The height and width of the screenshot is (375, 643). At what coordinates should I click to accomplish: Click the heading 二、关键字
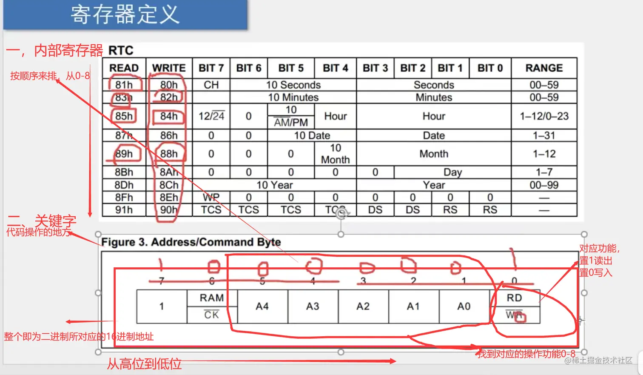[42, 220]
